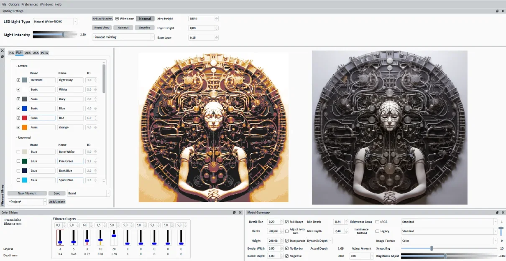506x261 pixels.
Task: Click the Reload Shaders button
Action: [102, 19]
